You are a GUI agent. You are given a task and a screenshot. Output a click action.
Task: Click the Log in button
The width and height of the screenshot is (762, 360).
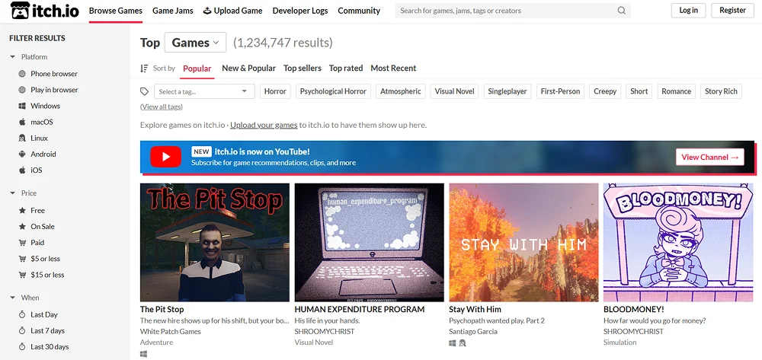tap(688, 11)
